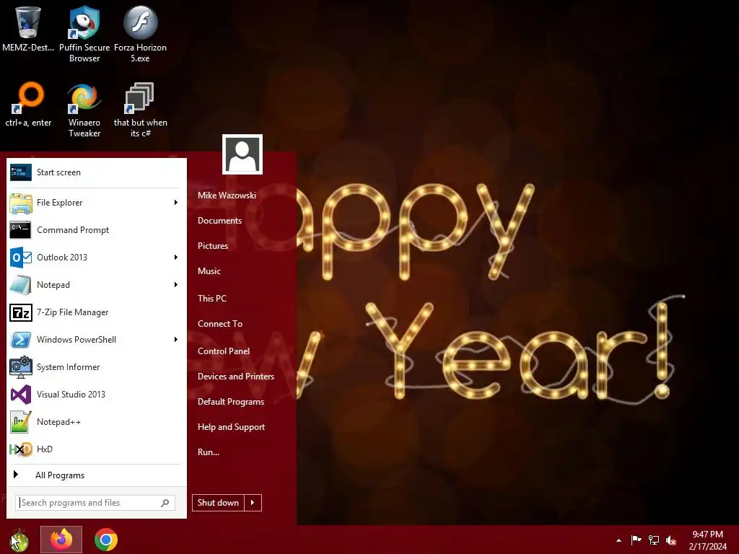Open Pictures from start menu
The image size is (739, 554).
pyautogui.click(x=213, y=246)
